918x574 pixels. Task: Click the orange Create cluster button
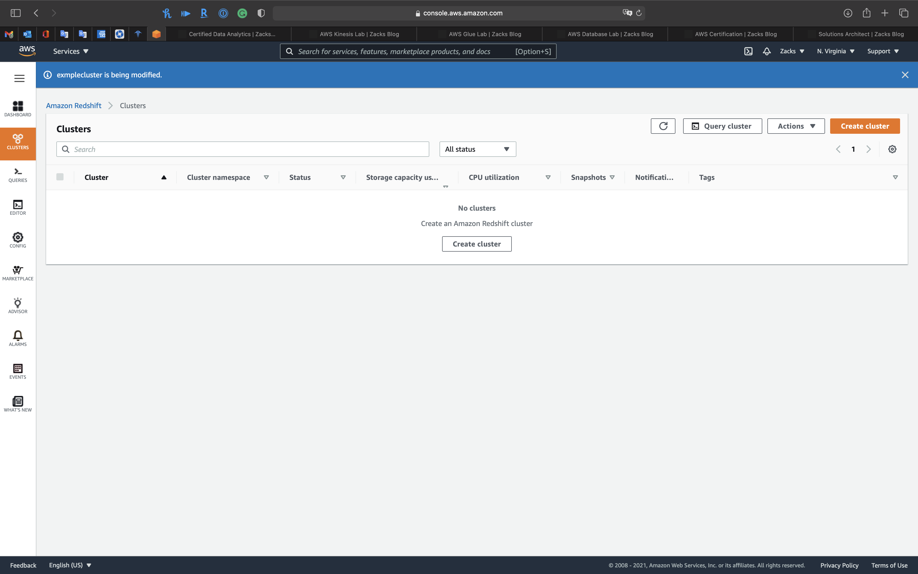click(864, 126)
